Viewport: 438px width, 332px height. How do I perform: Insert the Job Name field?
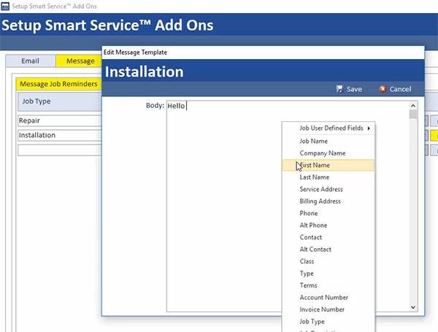point(328,141)
